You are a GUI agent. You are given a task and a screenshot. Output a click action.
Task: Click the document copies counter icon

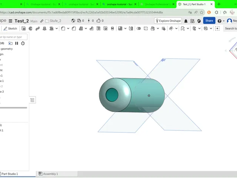79,21
